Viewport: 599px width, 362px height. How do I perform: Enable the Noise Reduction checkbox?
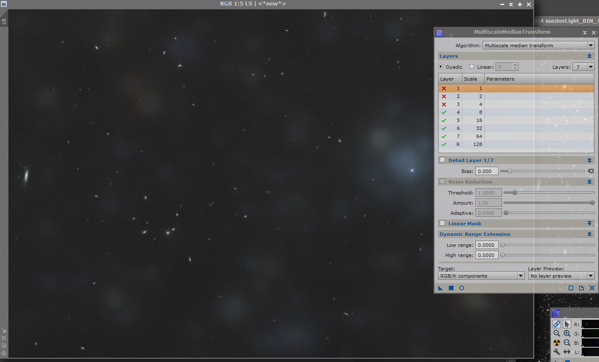[x=442, y=181]
